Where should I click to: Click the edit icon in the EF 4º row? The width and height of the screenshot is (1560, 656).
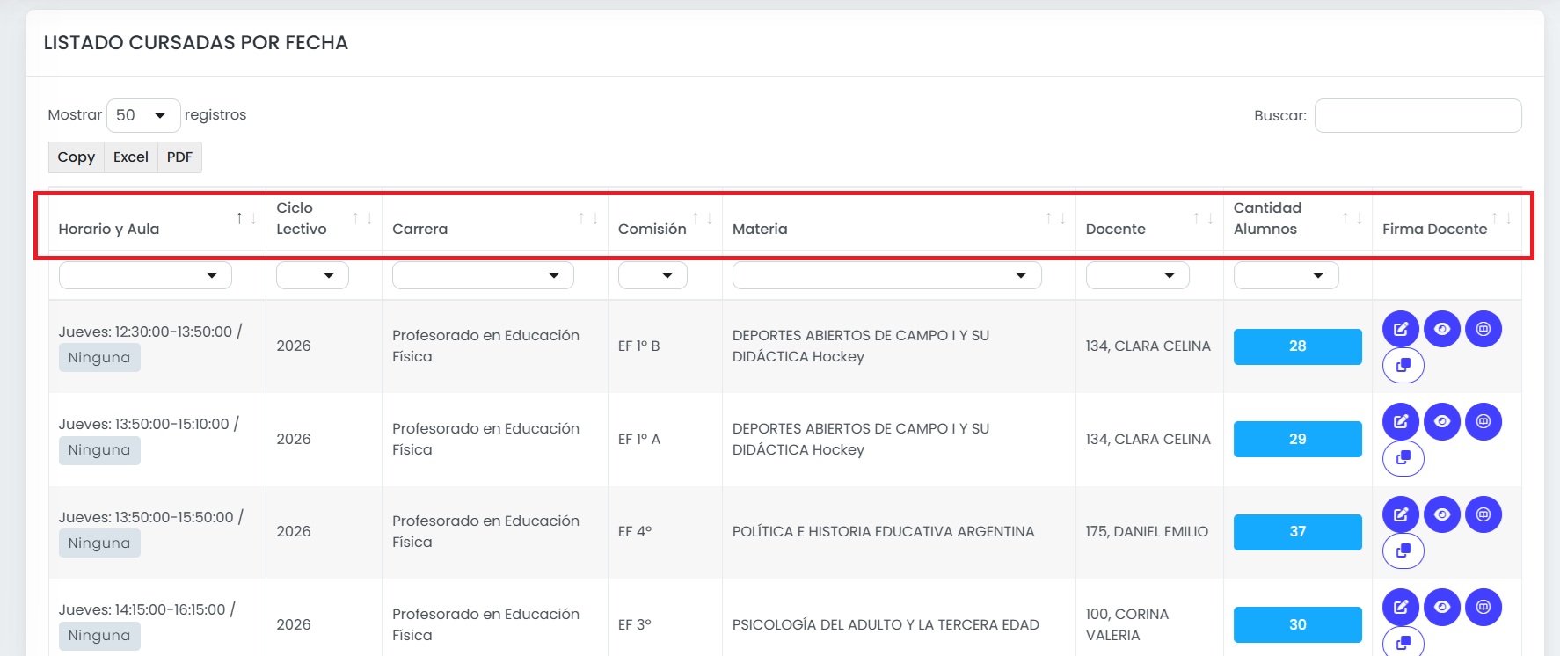tap(1401, 514)
